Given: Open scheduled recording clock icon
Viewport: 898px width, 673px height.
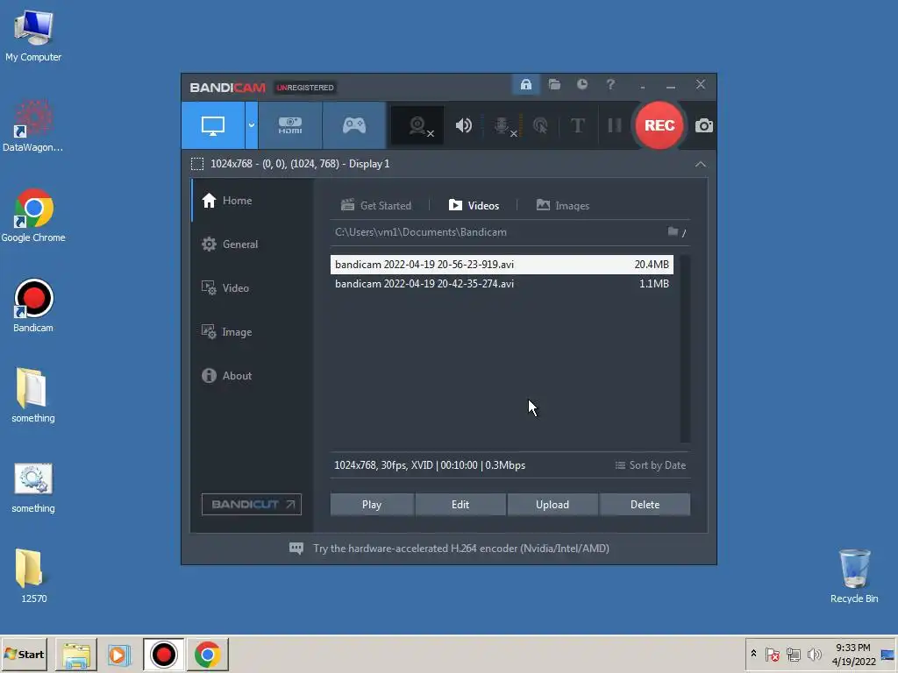Looking at the screenshot, I should pos(582,85).
